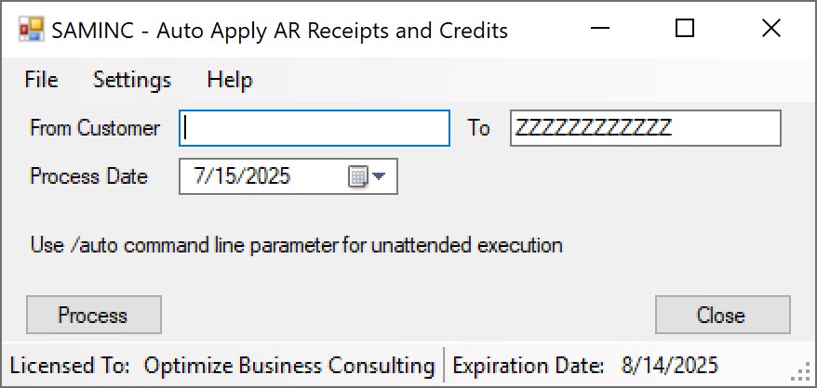Click the Licensed To status bar panel

[x=222, y=366]
